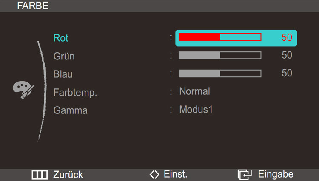Screen dimensions: 319x181
Task: Click the red Rot slider bar
Action: pyautogui.click(x=220, y=37)
